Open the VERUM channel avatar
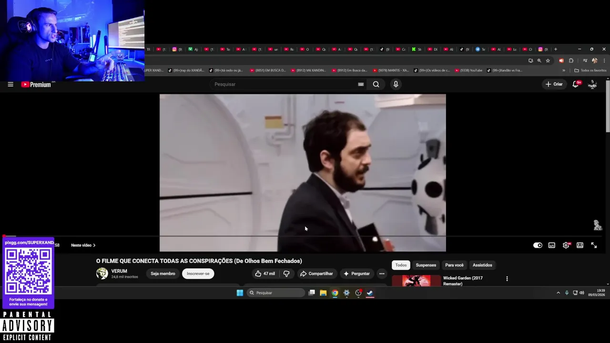 pos(102,273)
